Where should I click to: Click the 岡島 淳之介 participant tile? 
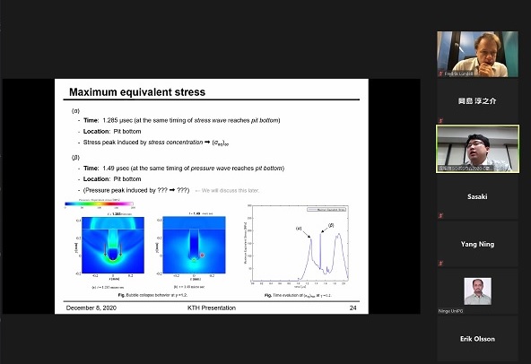coord(477,101)
